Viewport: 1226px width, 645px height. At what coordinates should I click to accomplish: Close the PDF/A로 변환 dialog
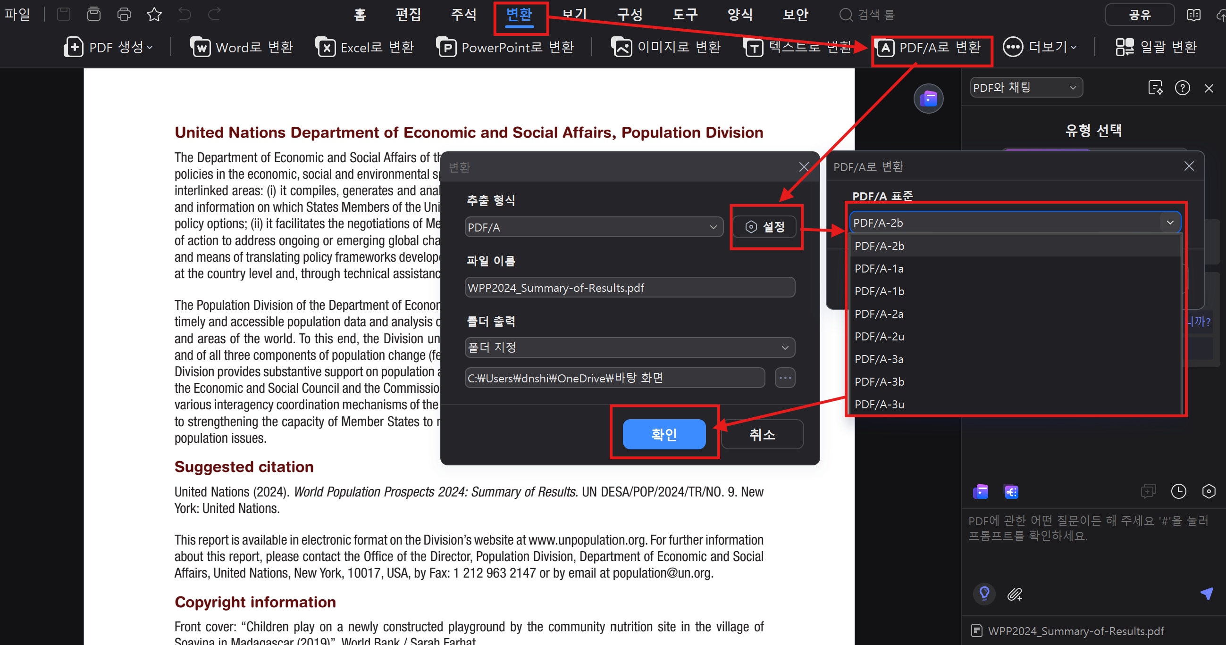point(1188,166)
